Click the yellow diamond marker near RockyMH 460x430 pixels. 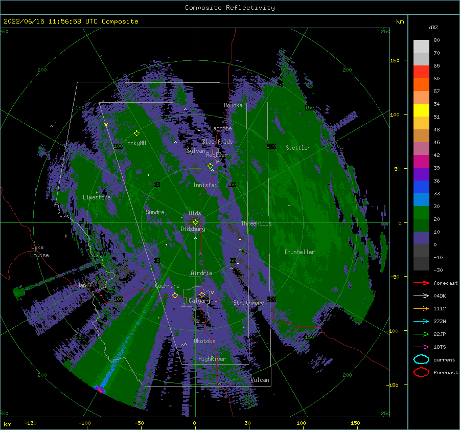click(136, 133)
